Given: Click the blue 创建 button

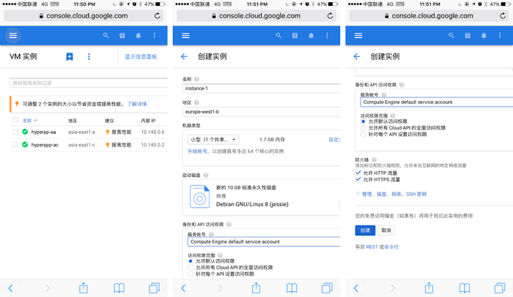Looking at the screenshot, I should click(365, 230).
